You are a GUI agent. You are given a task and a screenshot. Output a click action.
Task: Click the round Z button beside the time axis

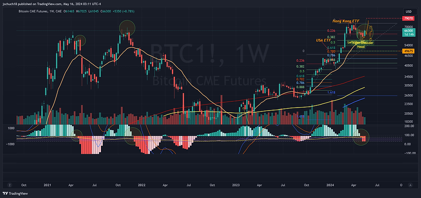pyautogui.click(x=9, y=185)
